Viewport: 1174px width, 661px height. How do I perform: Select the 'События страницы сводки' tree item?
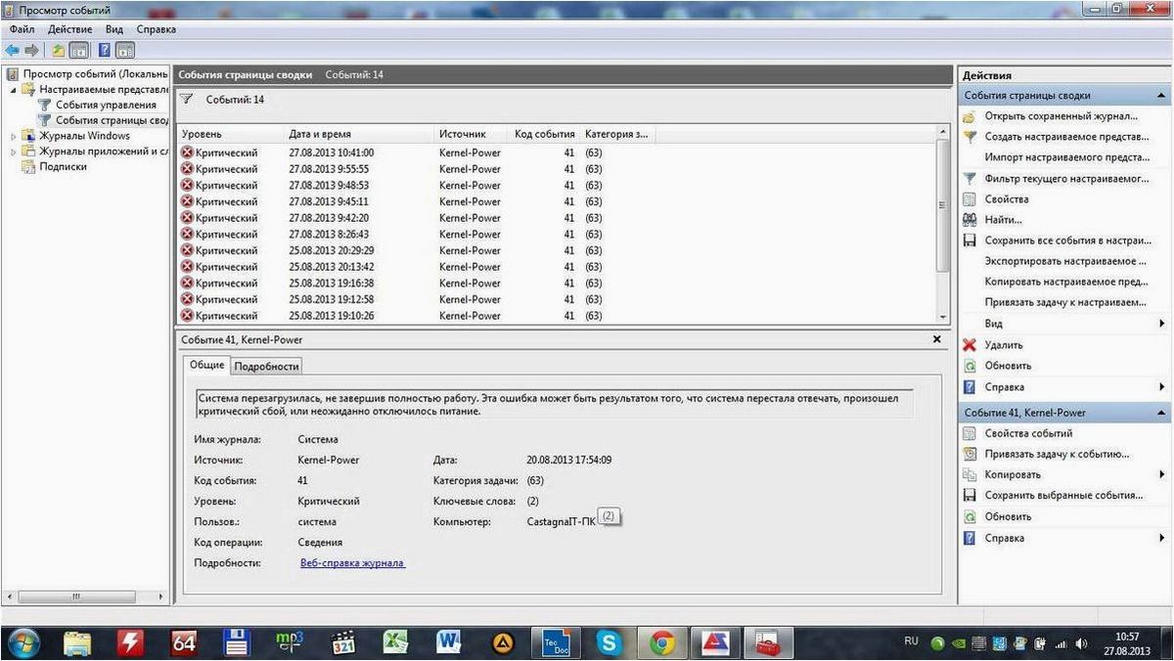click(x=112, y=120)
